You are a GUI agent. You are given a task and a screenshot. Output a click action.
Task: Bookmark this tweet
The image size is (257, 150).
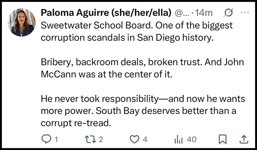point(223,139)
